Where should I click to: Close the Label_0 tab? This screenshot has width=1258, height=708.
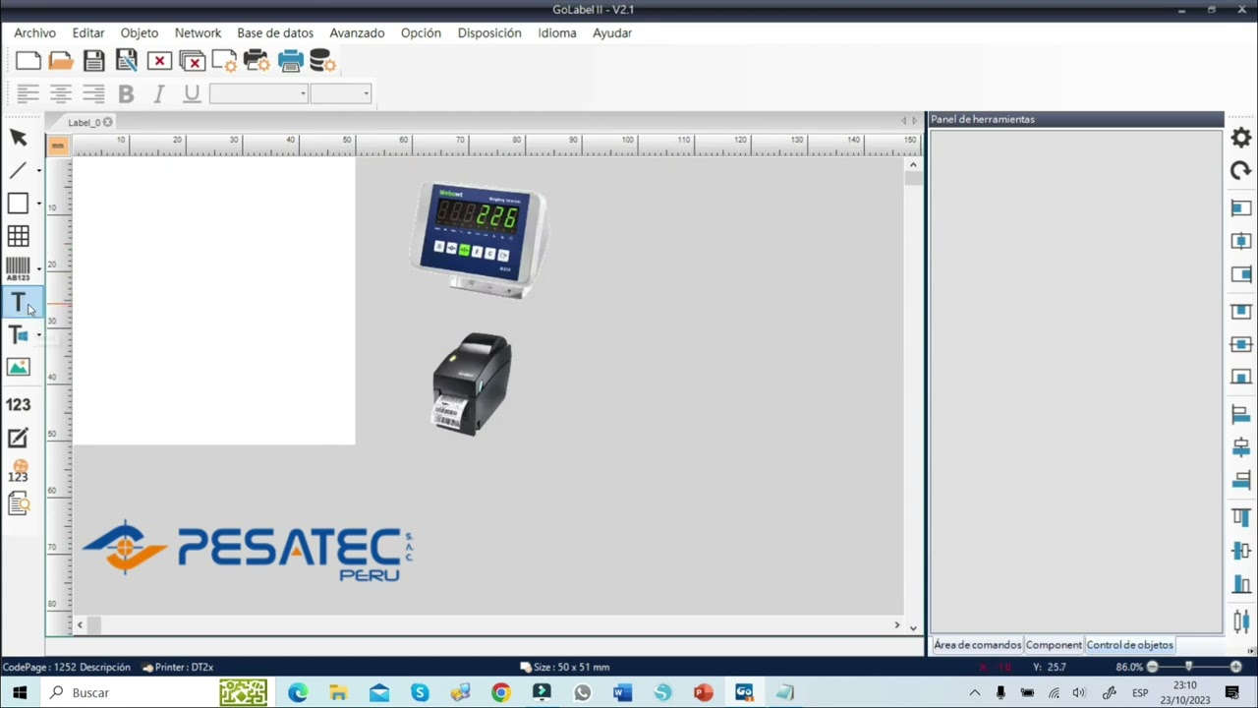108,122
